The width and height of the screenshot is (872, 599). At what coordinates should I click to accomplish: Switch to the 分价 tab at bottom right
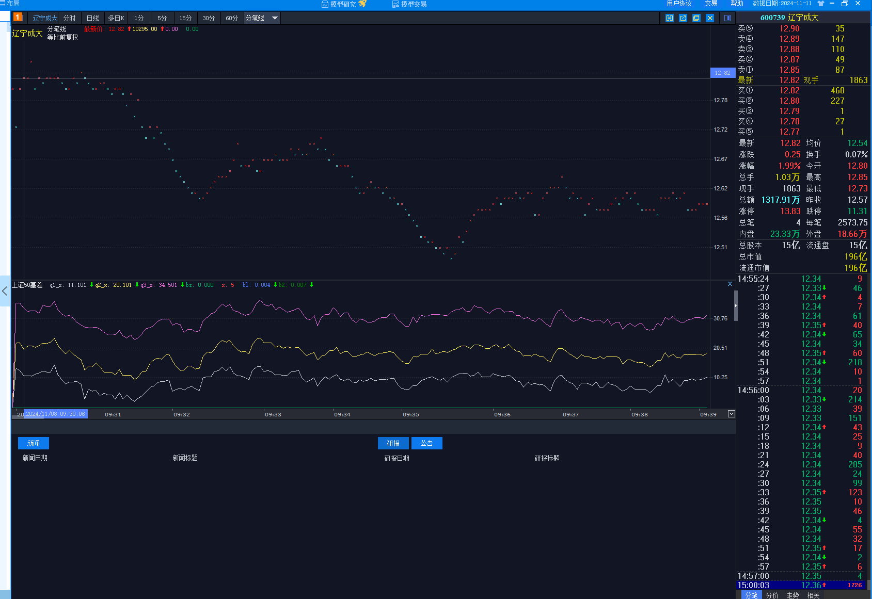(772, 595)
